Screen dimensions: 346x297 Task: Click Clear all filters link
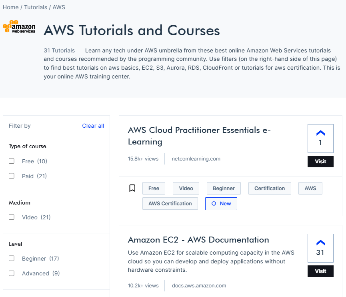(x=93, y=126)
